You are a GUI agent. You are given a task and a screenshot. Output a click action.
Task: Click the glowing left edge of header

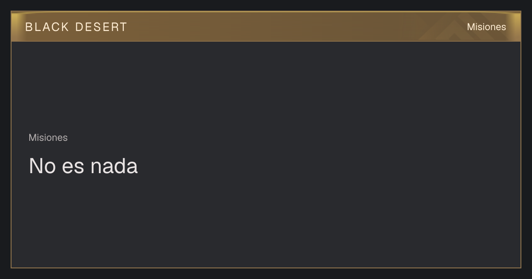point(16,27)
